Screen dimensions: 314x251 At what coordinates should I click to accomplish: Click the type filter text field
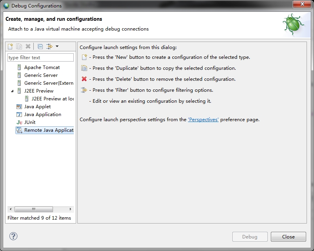(40, 57)
